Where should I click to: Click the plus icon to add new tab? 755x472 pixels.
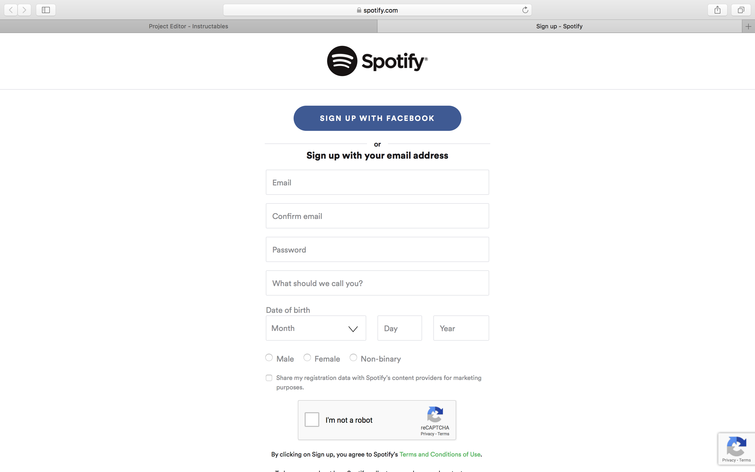(x=748, y=26)
